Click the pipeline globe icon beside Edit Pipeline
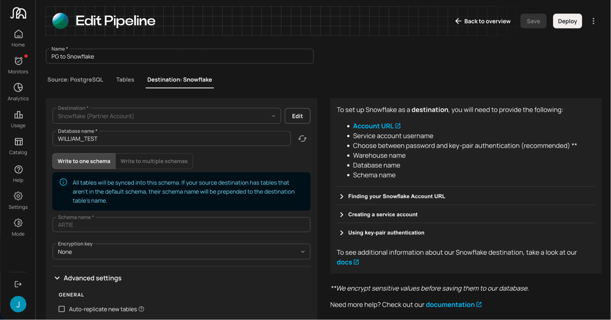 [x=60, y=21]
